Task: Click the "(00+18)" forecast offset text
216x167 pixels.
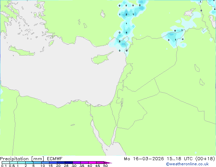Action: [205, 159]
